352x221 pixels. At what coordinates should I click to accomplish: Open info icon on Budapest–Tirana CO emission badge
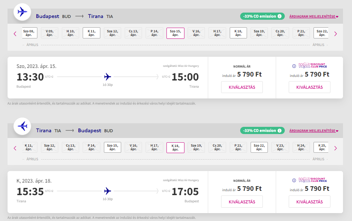point(279,16)
